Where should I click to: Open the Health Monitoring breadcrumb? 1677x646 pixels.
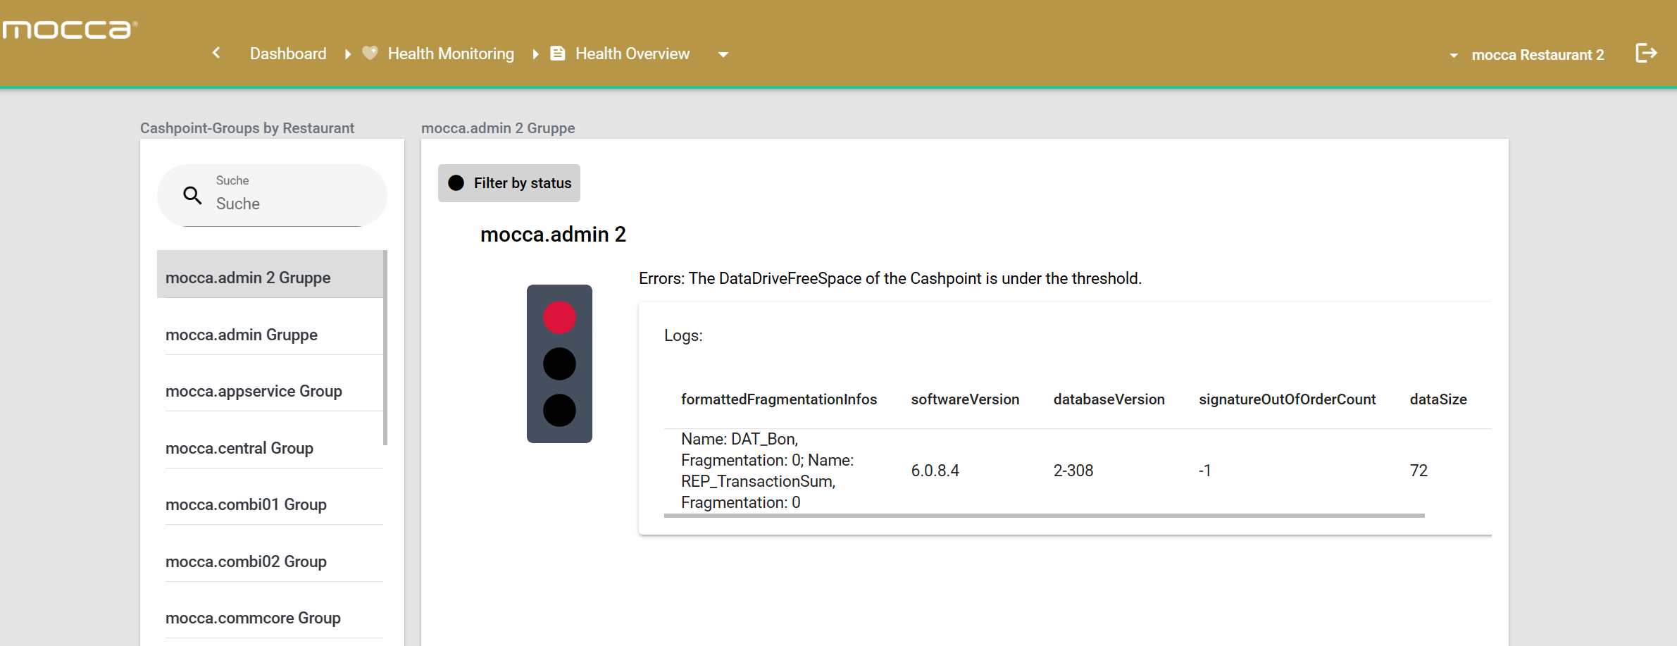tap(451, 54)
